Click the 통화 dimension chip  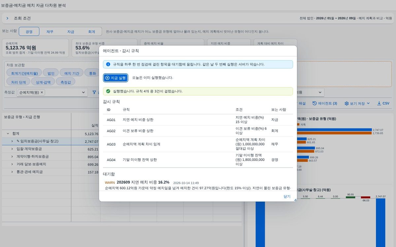coord(92,73)
